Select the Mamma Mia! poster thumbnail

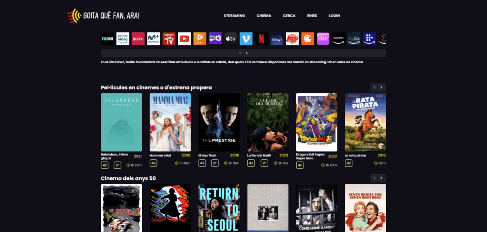click(170, 122)
